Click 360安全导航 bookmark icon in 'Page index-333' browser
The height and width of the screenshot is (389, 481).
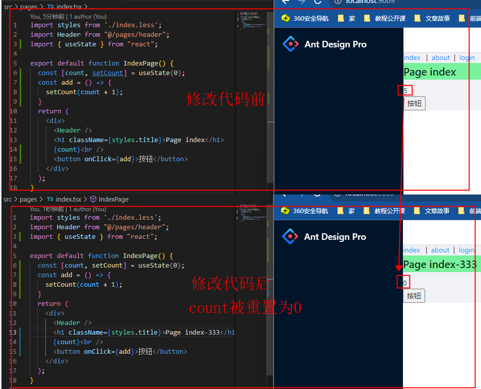(x=285, y=211)
